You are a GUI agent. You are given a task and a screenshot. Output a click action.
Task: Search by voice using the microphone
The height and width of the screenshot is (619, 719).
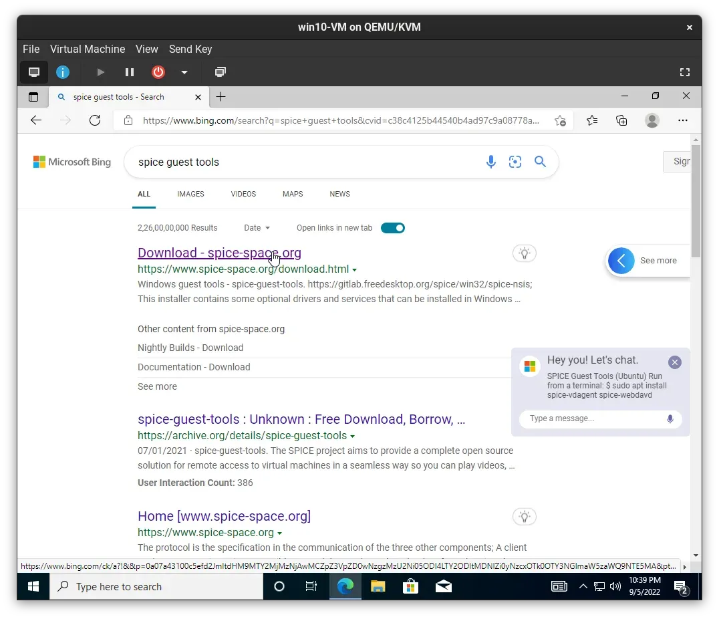(490, 162)
